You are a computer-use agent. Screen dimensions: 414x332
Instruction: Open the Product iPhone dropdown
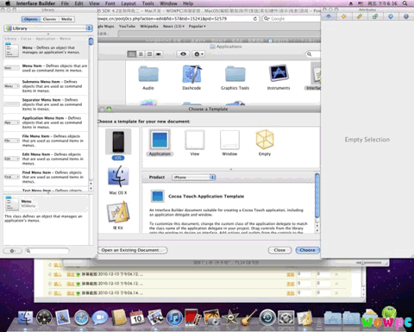click(x=194, y=177)
